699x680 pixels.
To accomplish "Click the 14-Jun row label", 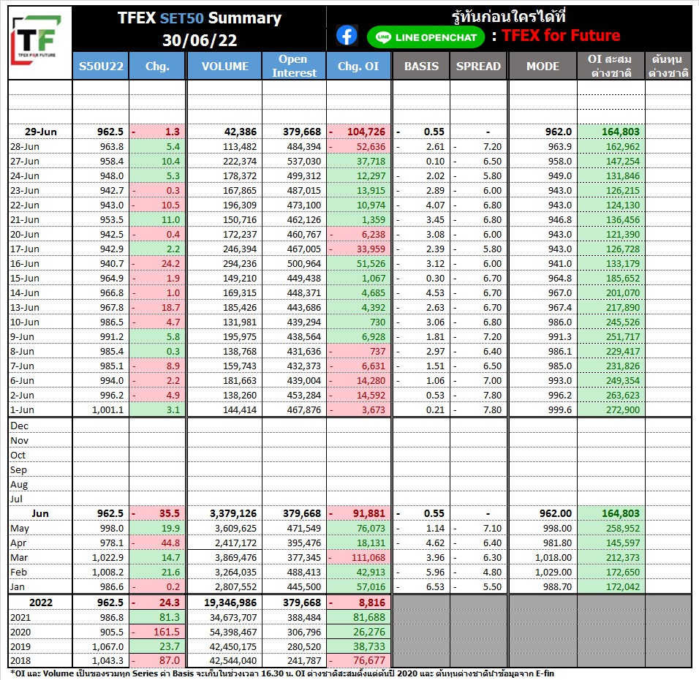I will 25,293.
